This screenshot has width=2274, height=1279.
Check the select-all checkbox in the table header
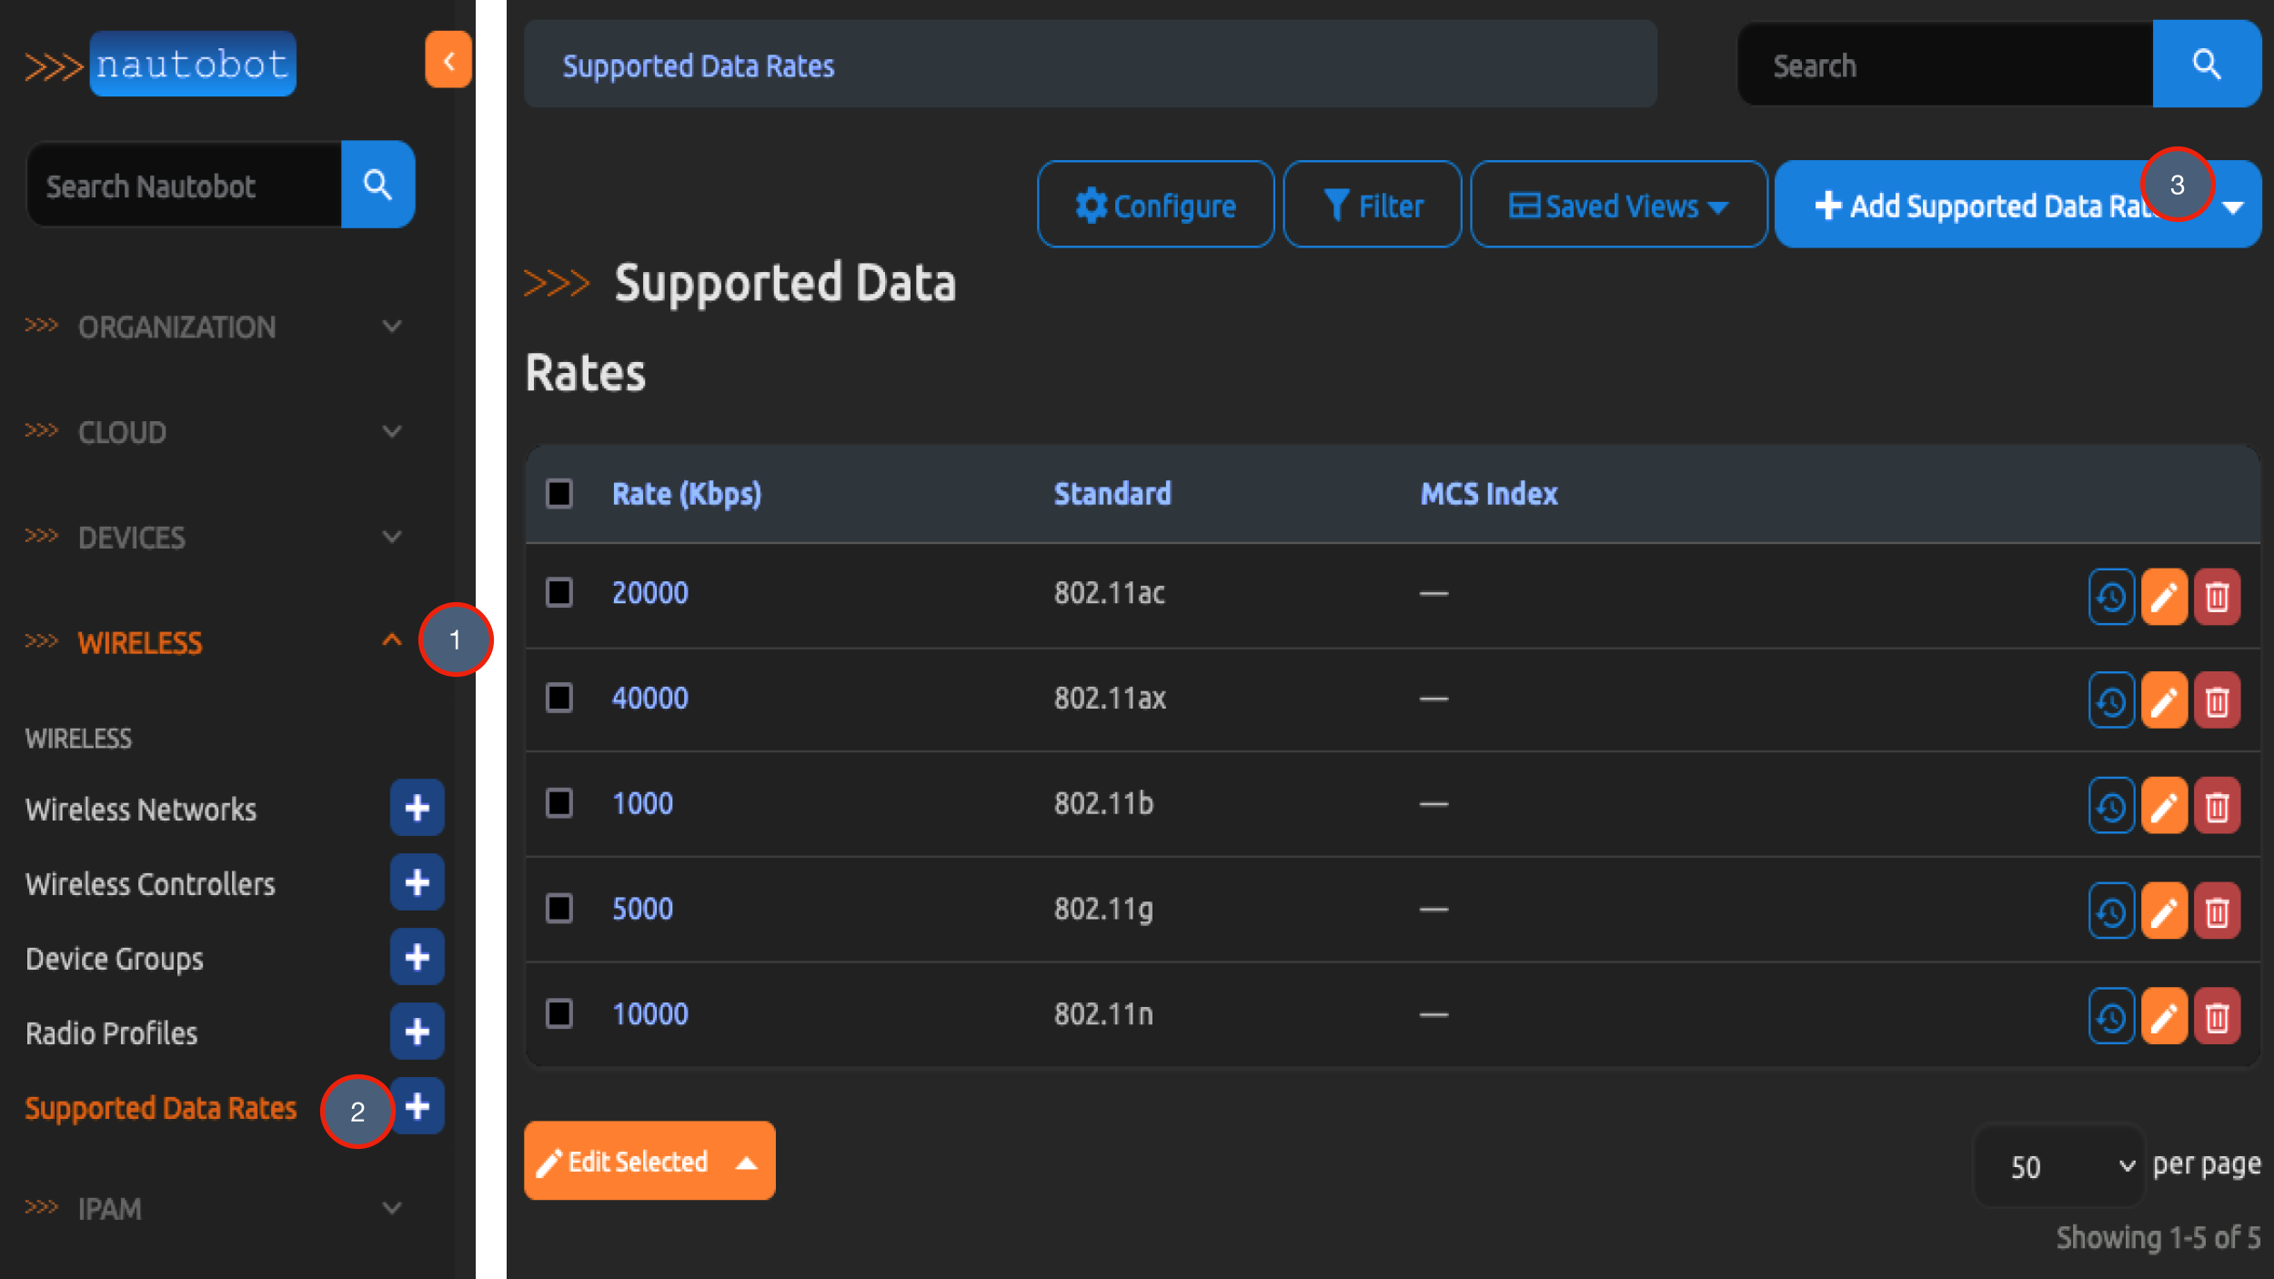pyautogui.click(x=558, y=493)
